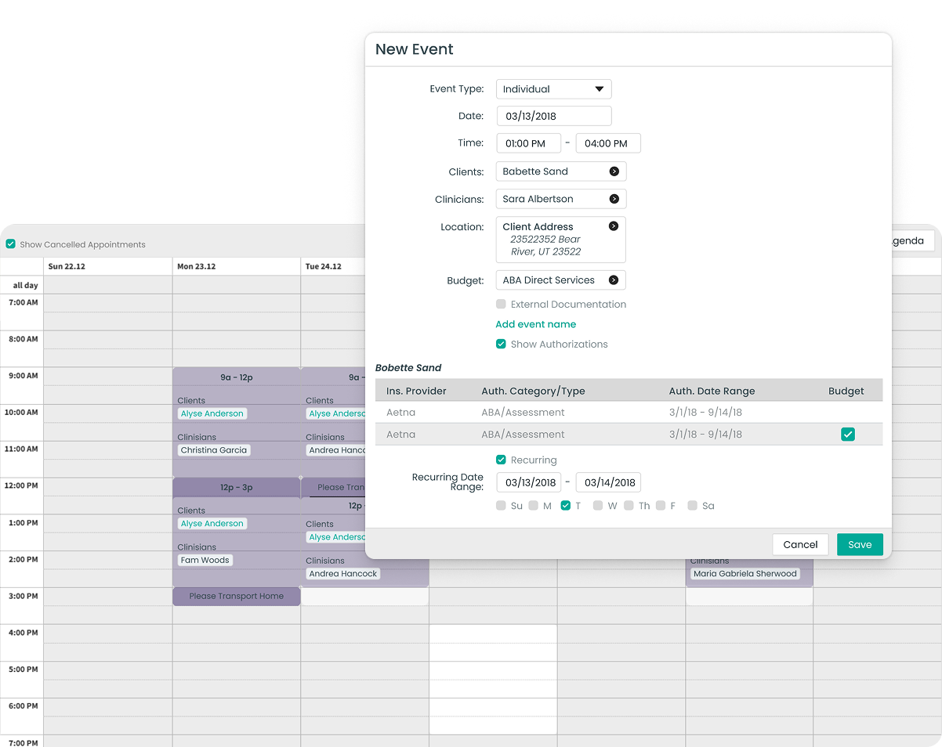Screen dimensions: 942x747
Task: Click arrow icon in Clients field
Action: tap(614, 171)
